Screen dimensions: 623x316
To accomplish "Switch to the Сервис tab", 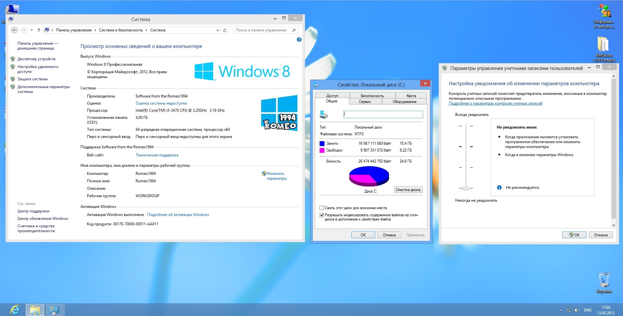I will point(365,102).
